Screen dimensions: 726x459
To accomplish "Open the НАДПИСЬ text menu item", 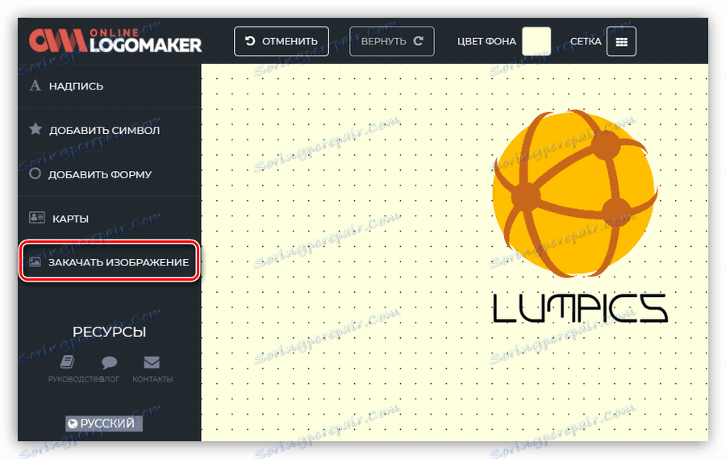I will click(x=109, y=86).
